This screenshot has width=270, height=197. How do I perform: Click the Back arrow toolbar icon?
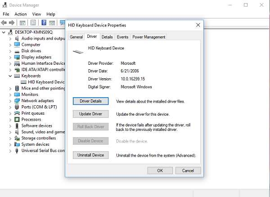pyautogui.click(x=5, y=22)
